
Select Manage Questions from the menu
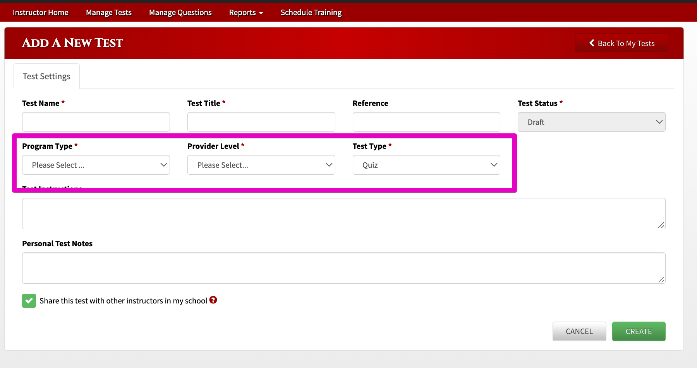click(180, 12)
